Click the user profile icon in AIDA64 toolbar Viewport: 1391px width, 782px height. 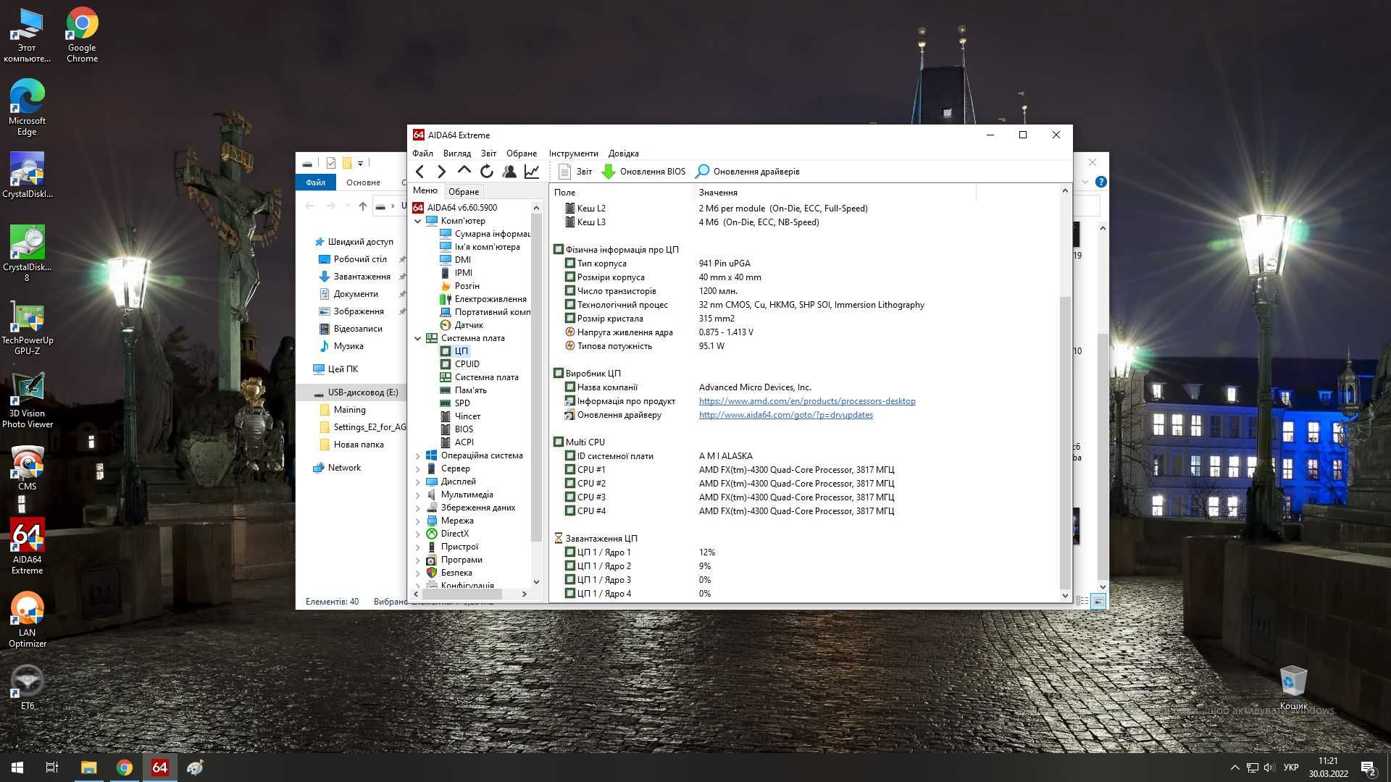point(509,172)
